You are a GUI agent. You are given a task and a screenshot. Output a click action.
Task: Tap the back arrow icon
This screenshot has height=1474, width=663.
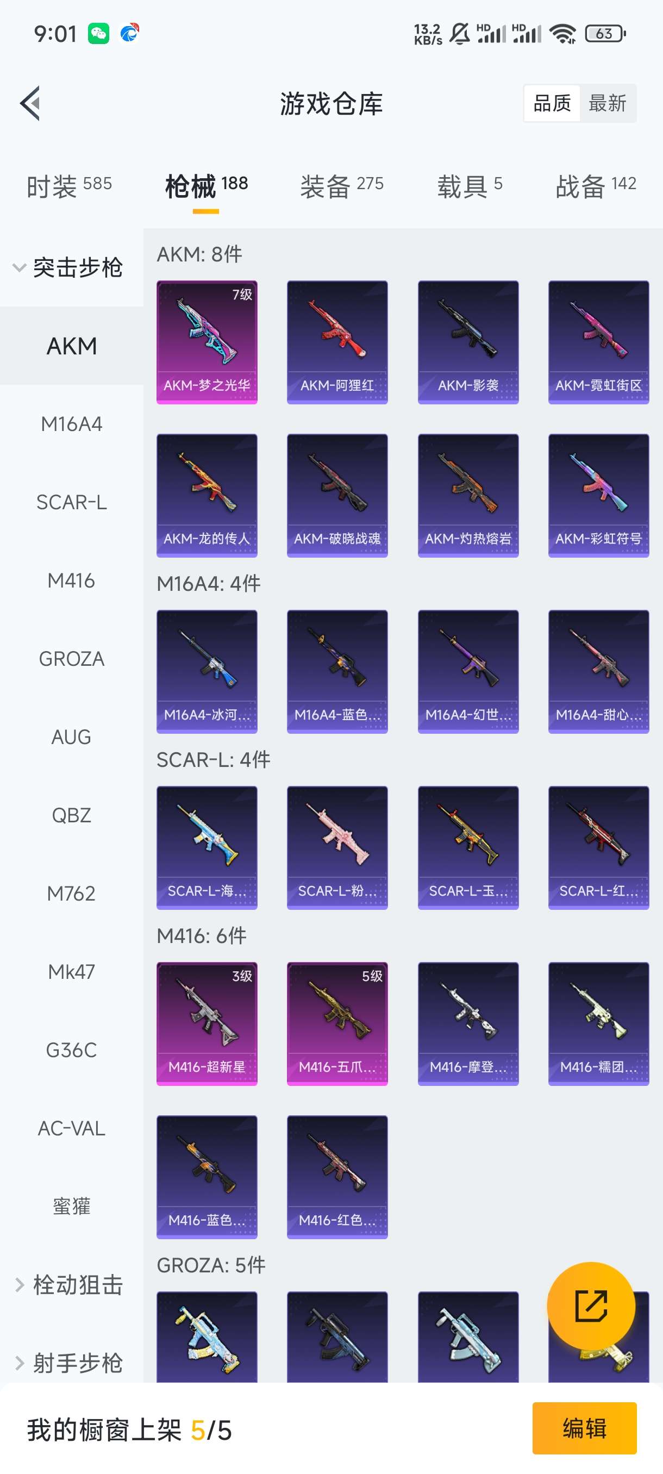click(x=30, y=104)
